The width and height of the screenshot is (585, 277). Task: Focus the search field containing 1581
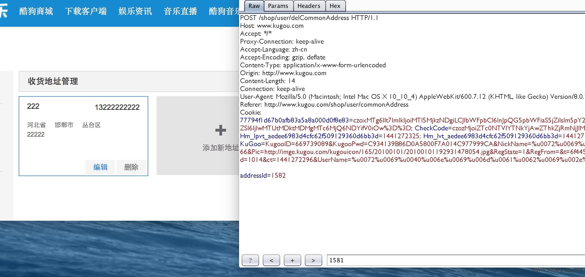(x=456, y=260)
